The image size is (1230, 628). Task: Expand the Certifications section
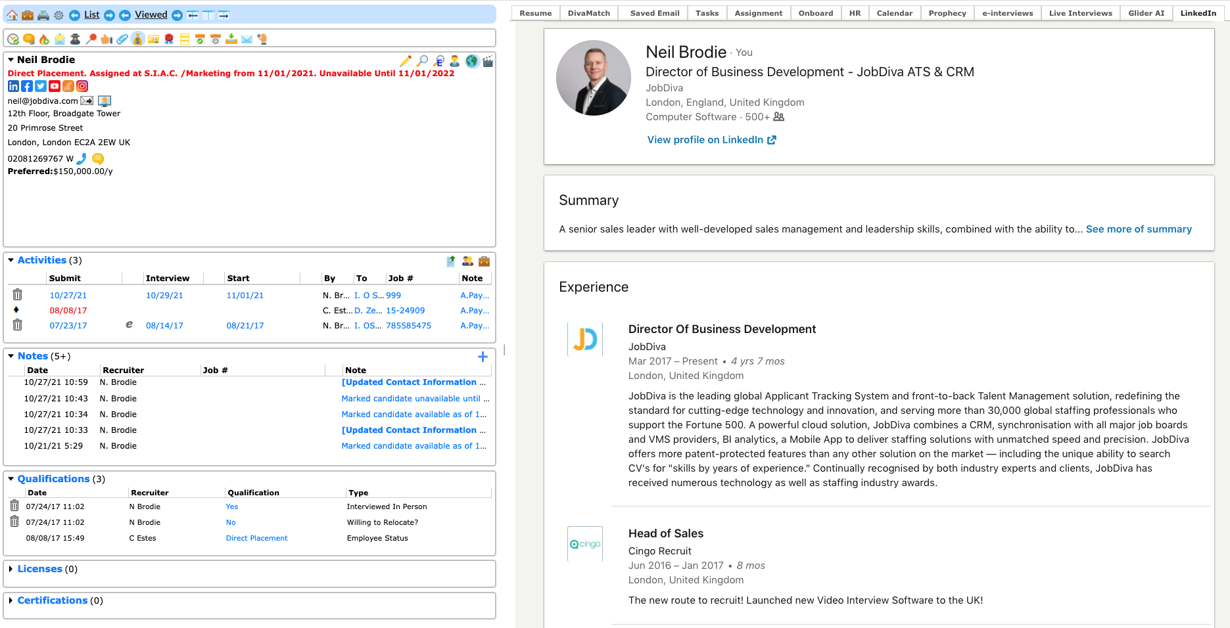point(11,600)
